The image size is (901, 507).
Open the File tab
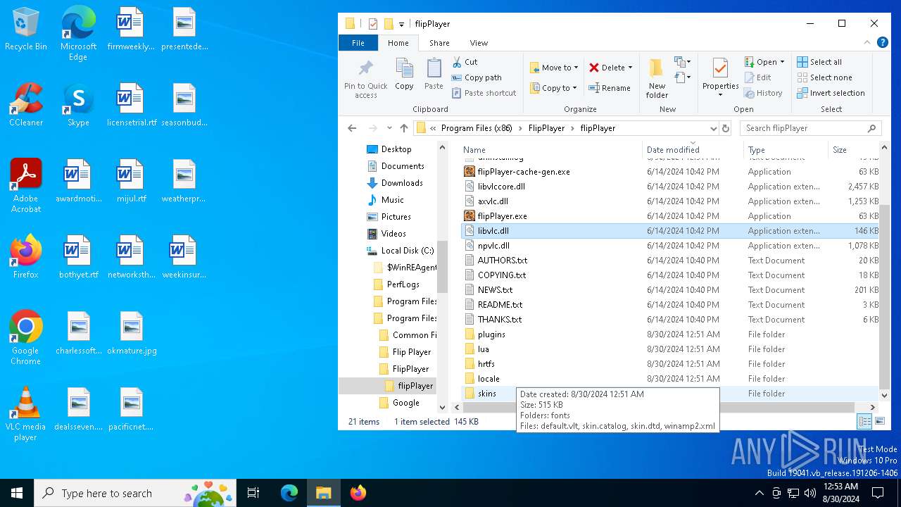coord(358,43)
